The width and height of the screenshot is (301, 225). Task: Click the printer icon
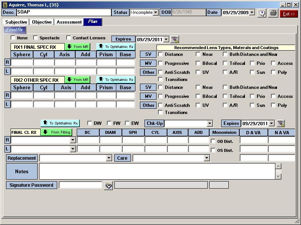(274, 13)
